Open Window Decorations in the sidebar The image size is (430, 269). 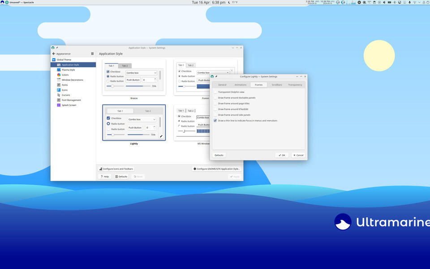(x=73, y=80)
